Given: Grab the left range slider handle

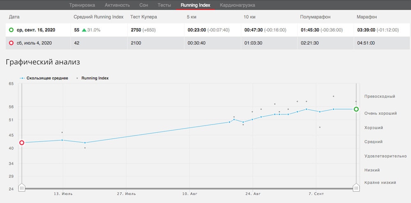Looking at the screenshot, I should click(22, 188).
